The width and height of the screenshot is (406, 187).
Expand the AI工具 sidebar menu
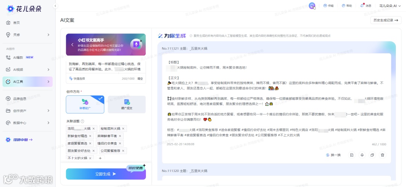coord(27,82)
